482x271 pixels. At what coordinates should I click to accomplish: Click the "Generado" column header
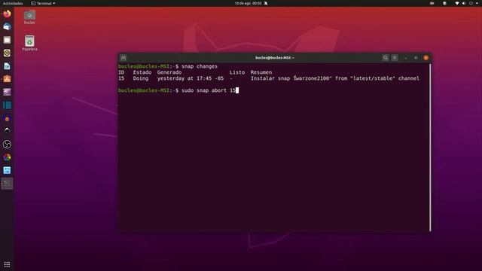tap(169, 72)
